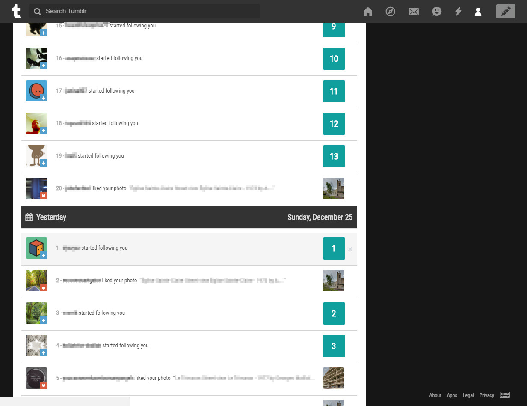Image resolution: width=527 pixels, height=406 pixels.
Task: Open the activity lightning bolt icon
Action: point(458,12)
